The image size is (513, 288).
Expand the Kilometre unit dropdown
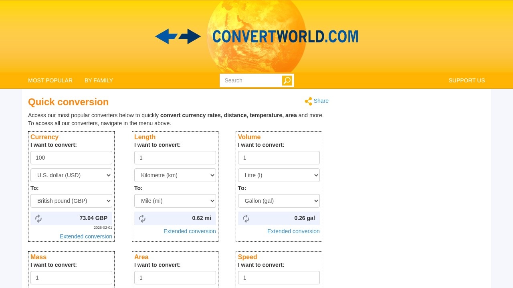click(175, 175)
